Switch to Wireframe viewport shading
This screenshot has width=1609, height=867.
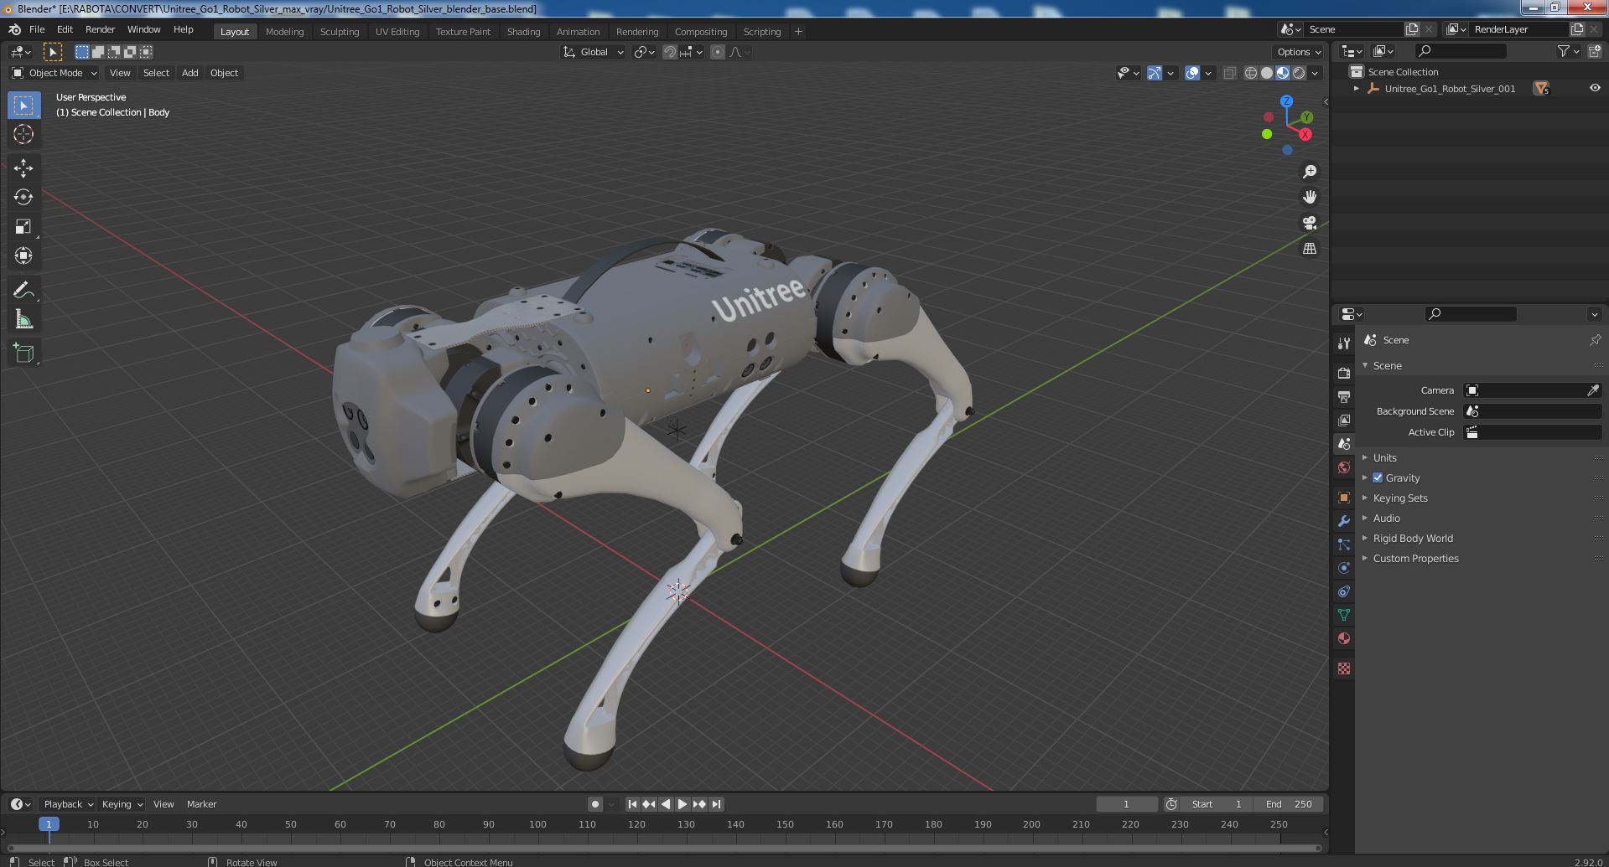(x=1251, y=73)
